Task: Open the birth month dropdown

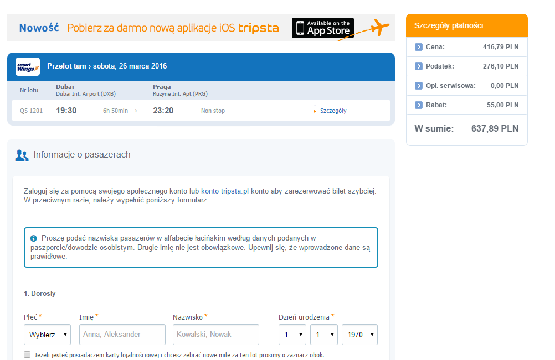Action: click(324, 335)
